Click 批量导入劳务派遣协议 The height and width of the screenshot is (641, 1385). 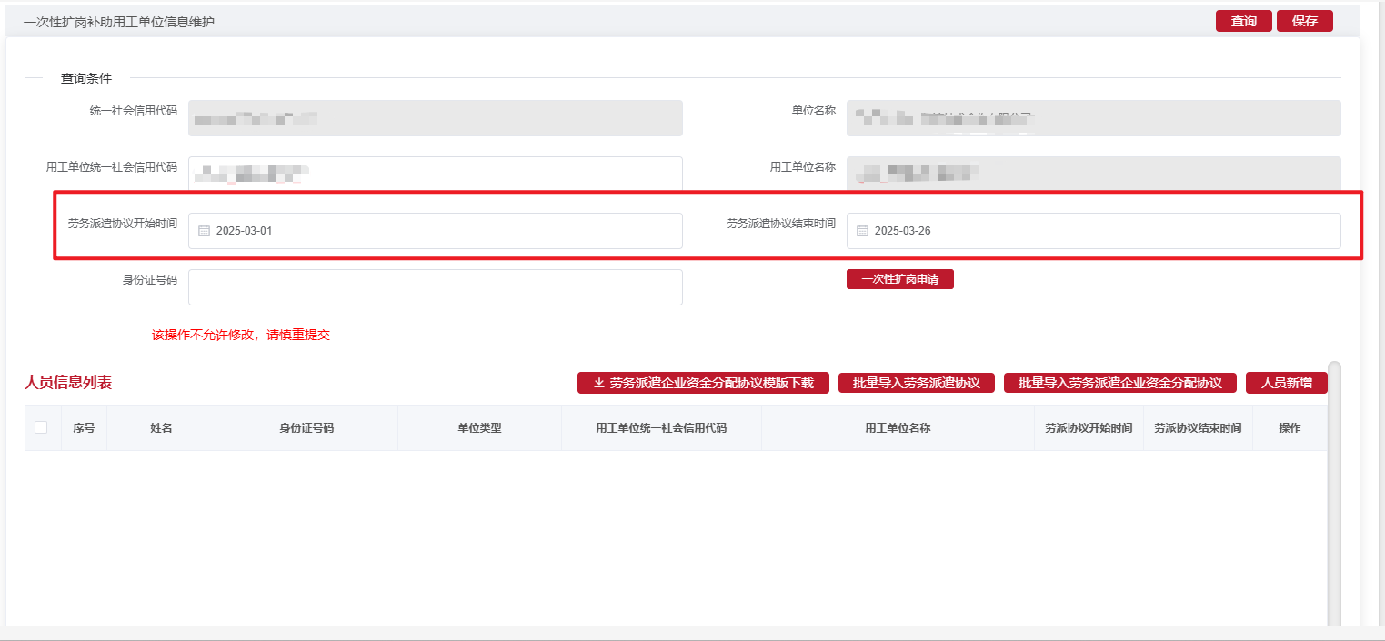coord(917,382)
